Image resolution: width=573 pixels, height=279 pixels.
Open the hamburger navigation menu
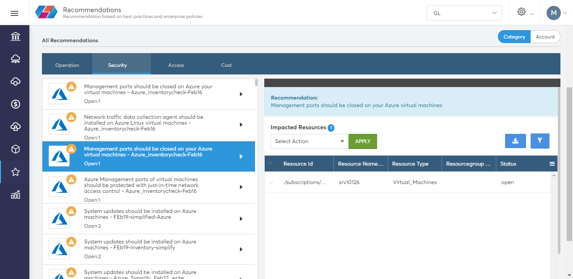click(x=15, y=13)
